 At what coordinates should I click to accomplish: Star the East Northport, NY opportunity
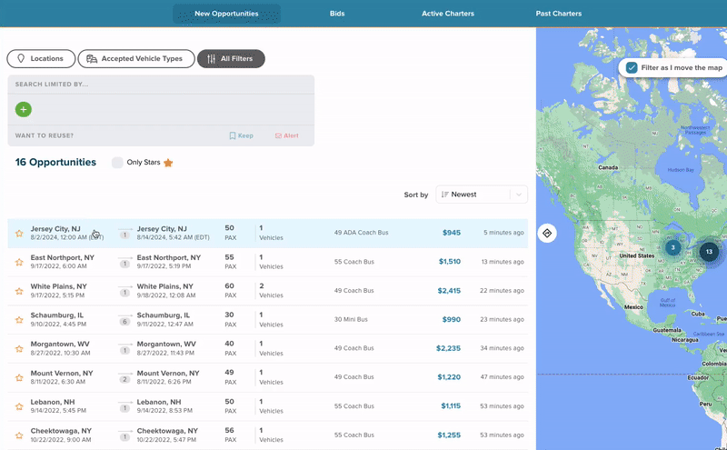[x=19, y=262]
